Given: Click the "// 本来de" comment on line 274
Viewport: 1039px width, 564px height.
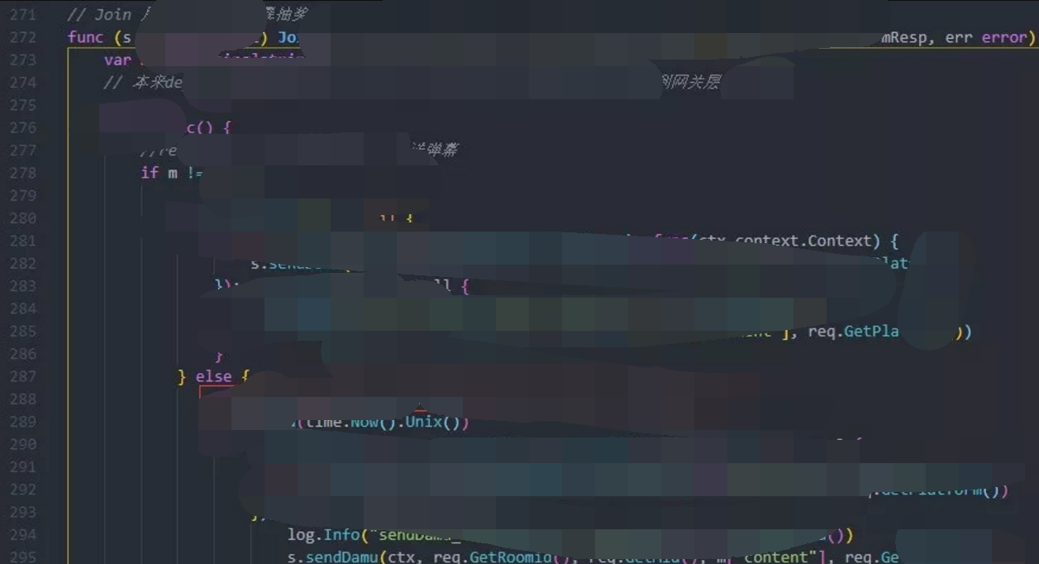Looking at the screenshot, I should [142, 83].
